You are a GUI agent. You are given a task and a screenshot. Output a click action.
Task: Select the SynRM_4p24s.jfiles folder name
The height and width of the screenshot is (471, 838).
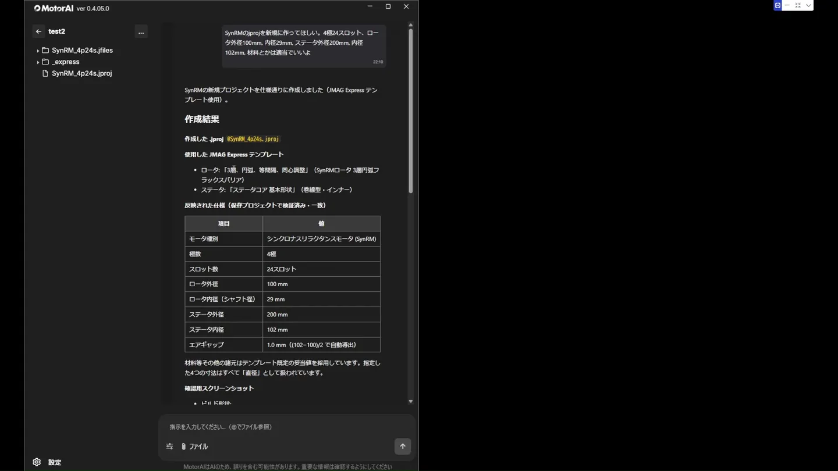tap(82, 51)
